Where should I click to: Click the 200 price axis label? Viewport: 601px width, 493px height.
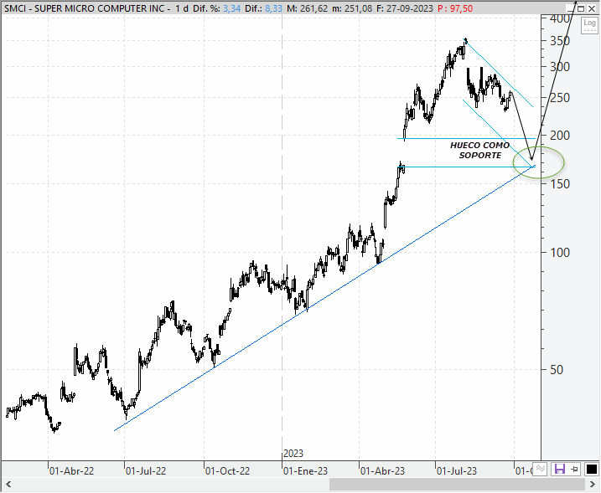click(x=560, y=135)
